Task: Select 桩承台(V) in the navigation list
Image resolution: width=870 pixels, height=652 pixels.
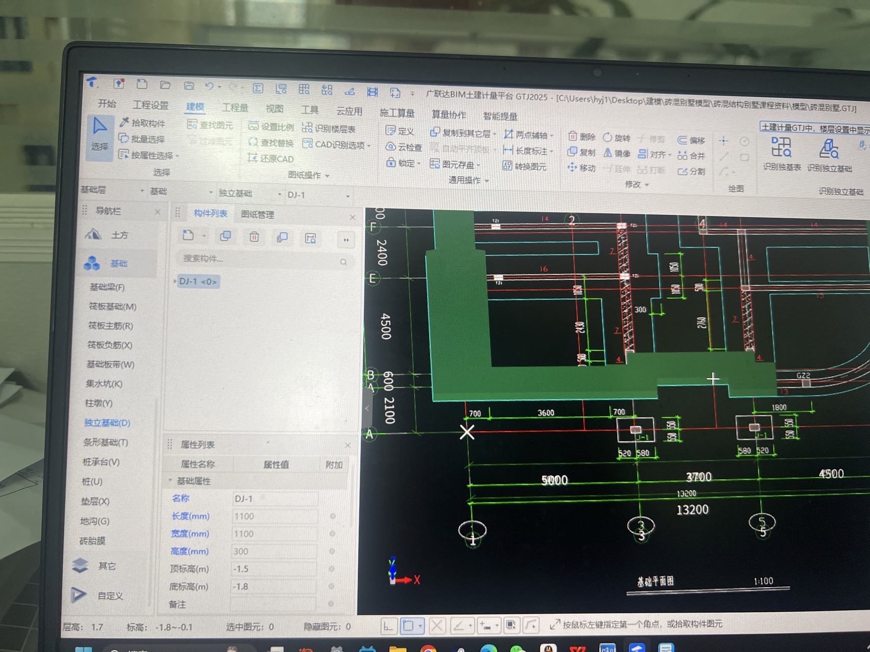Action: 100,462
